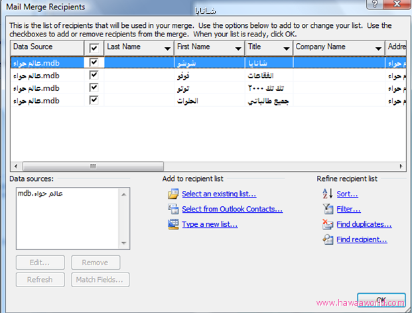Viewport: 412px width, 313px height.
Task: Click the folder icon for existing list
Action: 173,194
